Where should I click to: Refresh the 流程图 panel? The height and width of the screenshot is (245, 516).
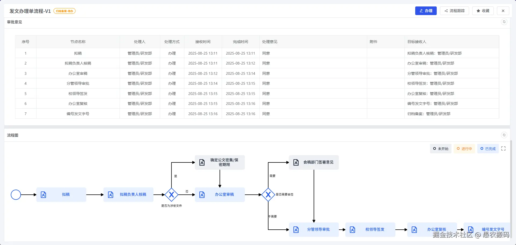tap(504, 135)
